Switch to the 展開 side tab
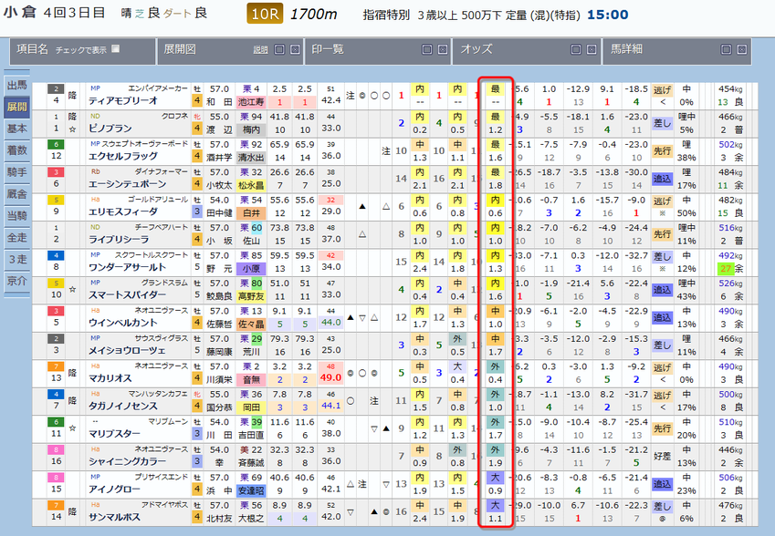 click(x=16, y=107)
